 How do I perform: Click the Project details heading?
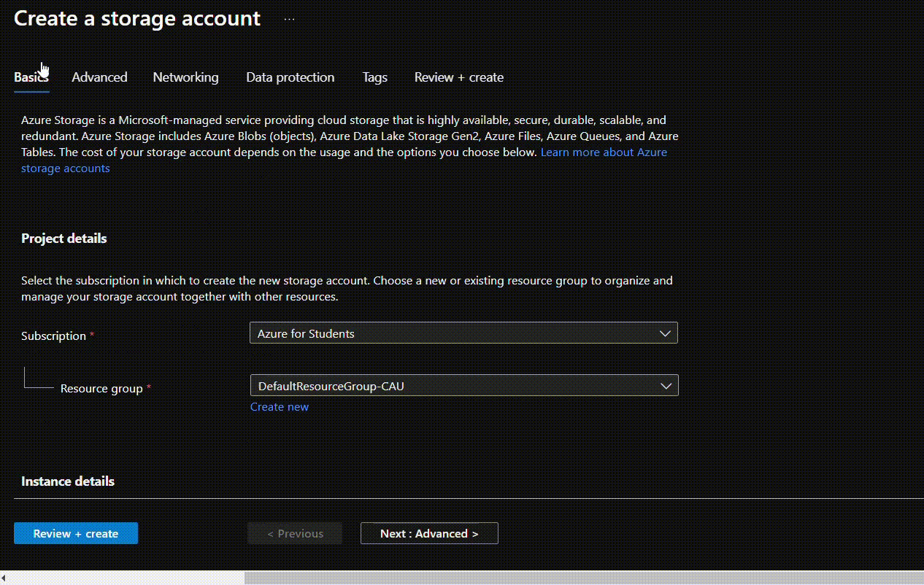(x=64, y=239)
